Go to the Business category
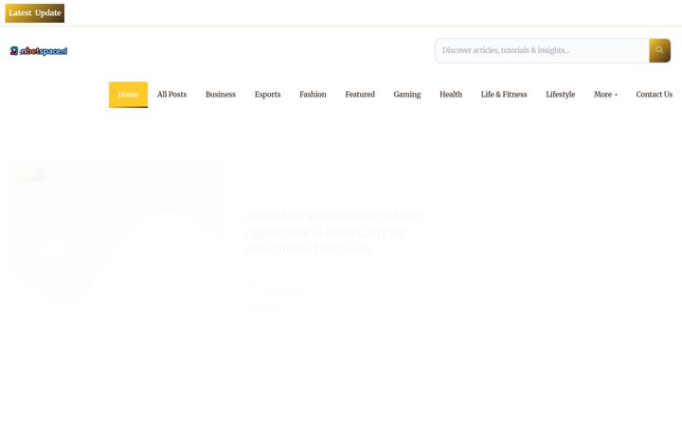 click(221, 95)
